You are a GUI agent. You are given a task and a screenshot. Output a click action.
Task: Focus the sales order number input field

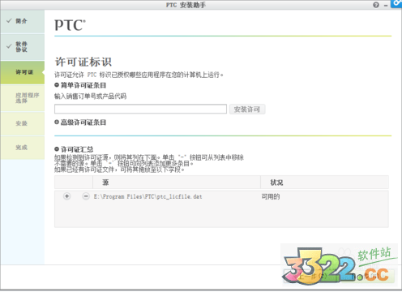click(x=140, y=109)
